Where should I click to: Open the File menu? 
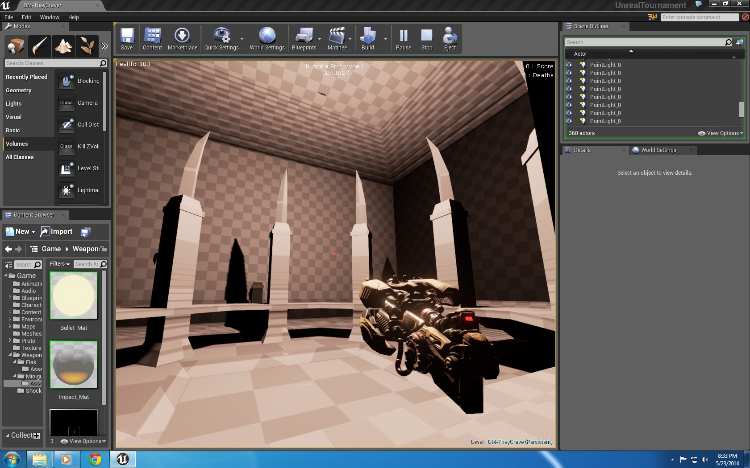click(8, 17)
